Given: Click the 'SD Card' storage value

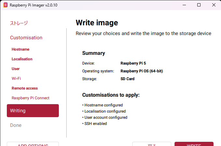Looking at the screenshot, I should click(x=127, y=79).
